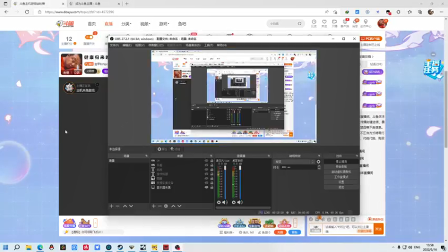This screenshot has height=252, width=448.
Task: Expand the 视频 menu on Douyu nav
Action: click(145, 24)
